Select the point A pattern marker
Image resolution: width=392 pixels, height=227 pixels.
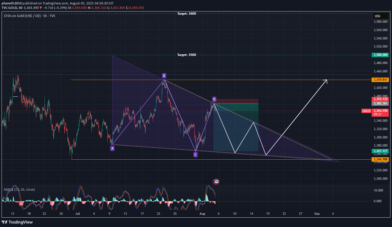coord(112,148)
